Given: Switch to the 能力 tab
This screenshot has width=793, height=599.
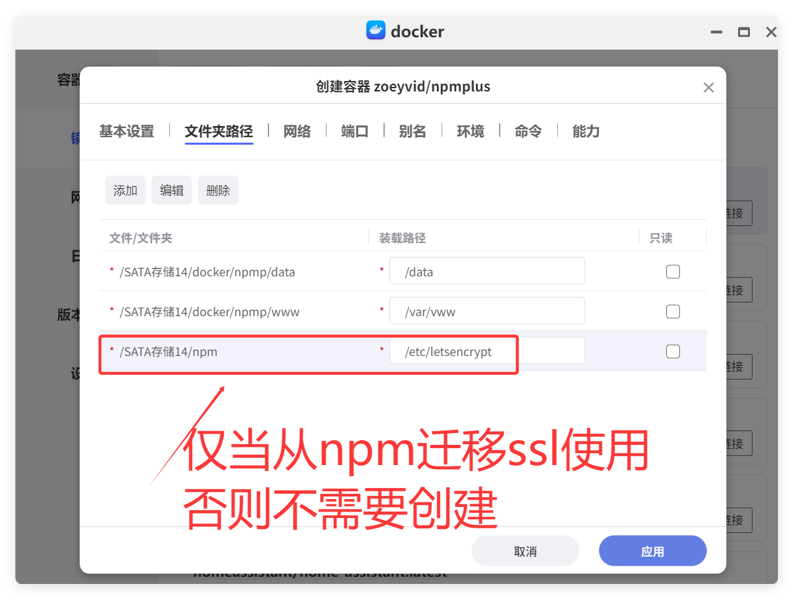Looking at the screenshot, I should click(x=585, y=131).
